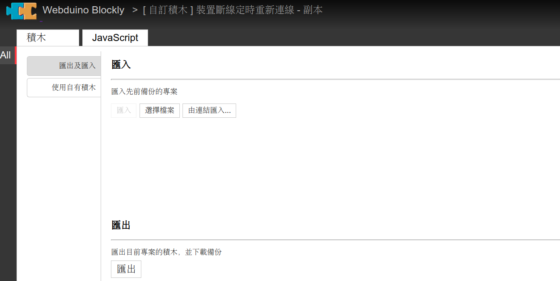Click the project title 裝置斷線定時重新連線 - 副本
Viewport: 560px width, 281px height.
coord(233,10)
